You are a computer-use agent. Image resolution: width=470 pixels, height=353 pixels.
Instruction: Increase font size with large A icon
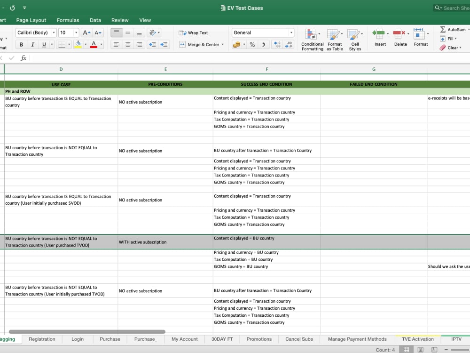(86, 32)
